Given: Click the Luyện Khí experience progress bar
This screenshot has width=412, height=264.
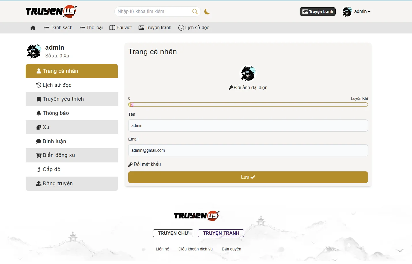Looking at the screenshot, I should click(x=248, y=104).
